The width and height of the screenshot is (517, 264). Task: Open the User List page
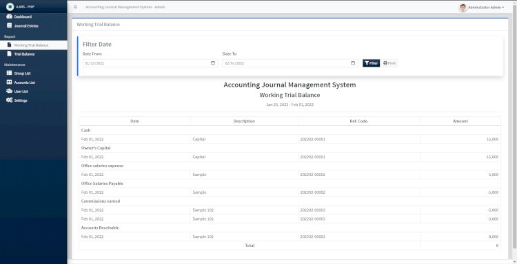(x=34, y=91)
